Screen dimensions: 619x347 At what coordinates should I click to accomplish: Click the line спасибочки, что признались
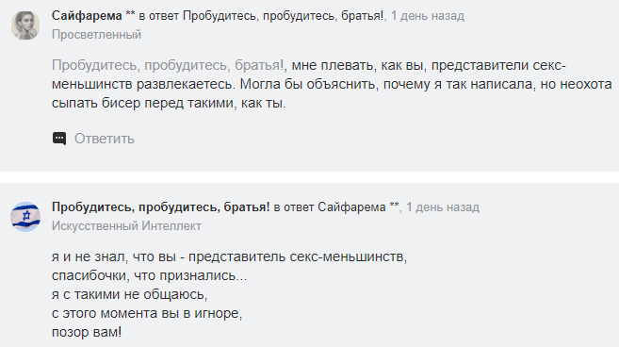149,275
